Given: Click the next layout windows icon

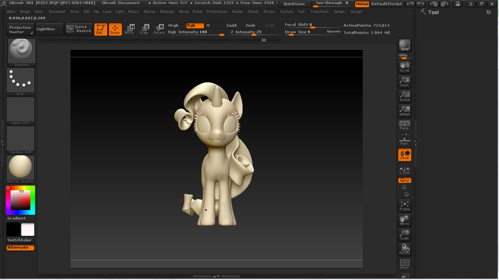Looking at the screenshot, I should pyautogui.click(x=445, y=4).
